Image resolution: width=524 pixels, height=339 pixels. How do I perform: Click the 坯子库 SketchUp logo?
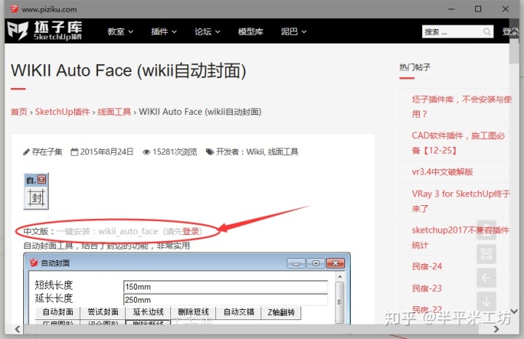44,31
